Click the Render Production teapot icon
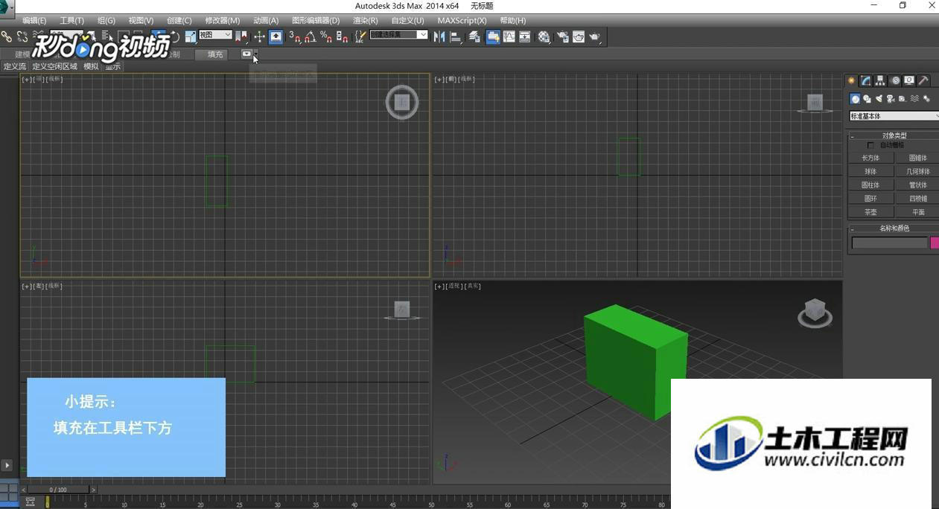Viewport: 939px width, 509px height. [594, 36]
